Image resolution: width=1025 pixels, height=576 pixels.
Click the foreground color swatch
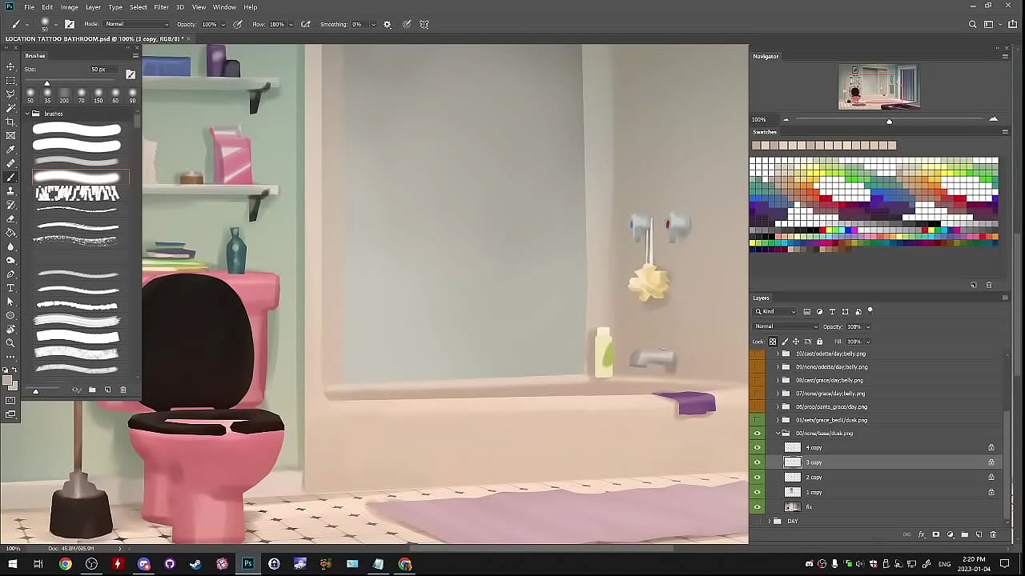coord(7,380)
